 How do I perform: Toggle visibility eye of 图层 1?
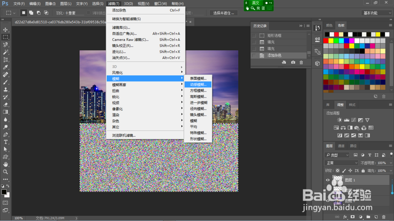click(328, 180)
